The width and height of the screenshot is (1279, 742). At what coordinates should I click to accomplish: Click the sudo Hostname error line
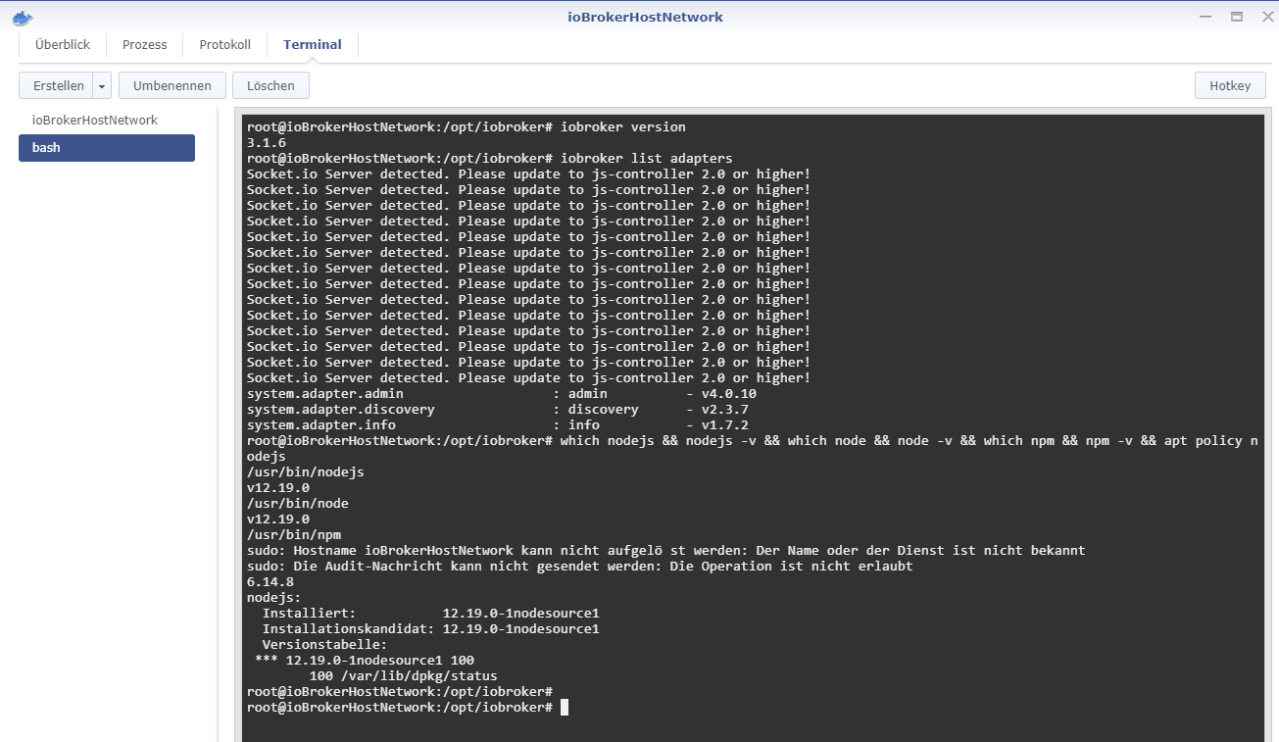point(666,551)
